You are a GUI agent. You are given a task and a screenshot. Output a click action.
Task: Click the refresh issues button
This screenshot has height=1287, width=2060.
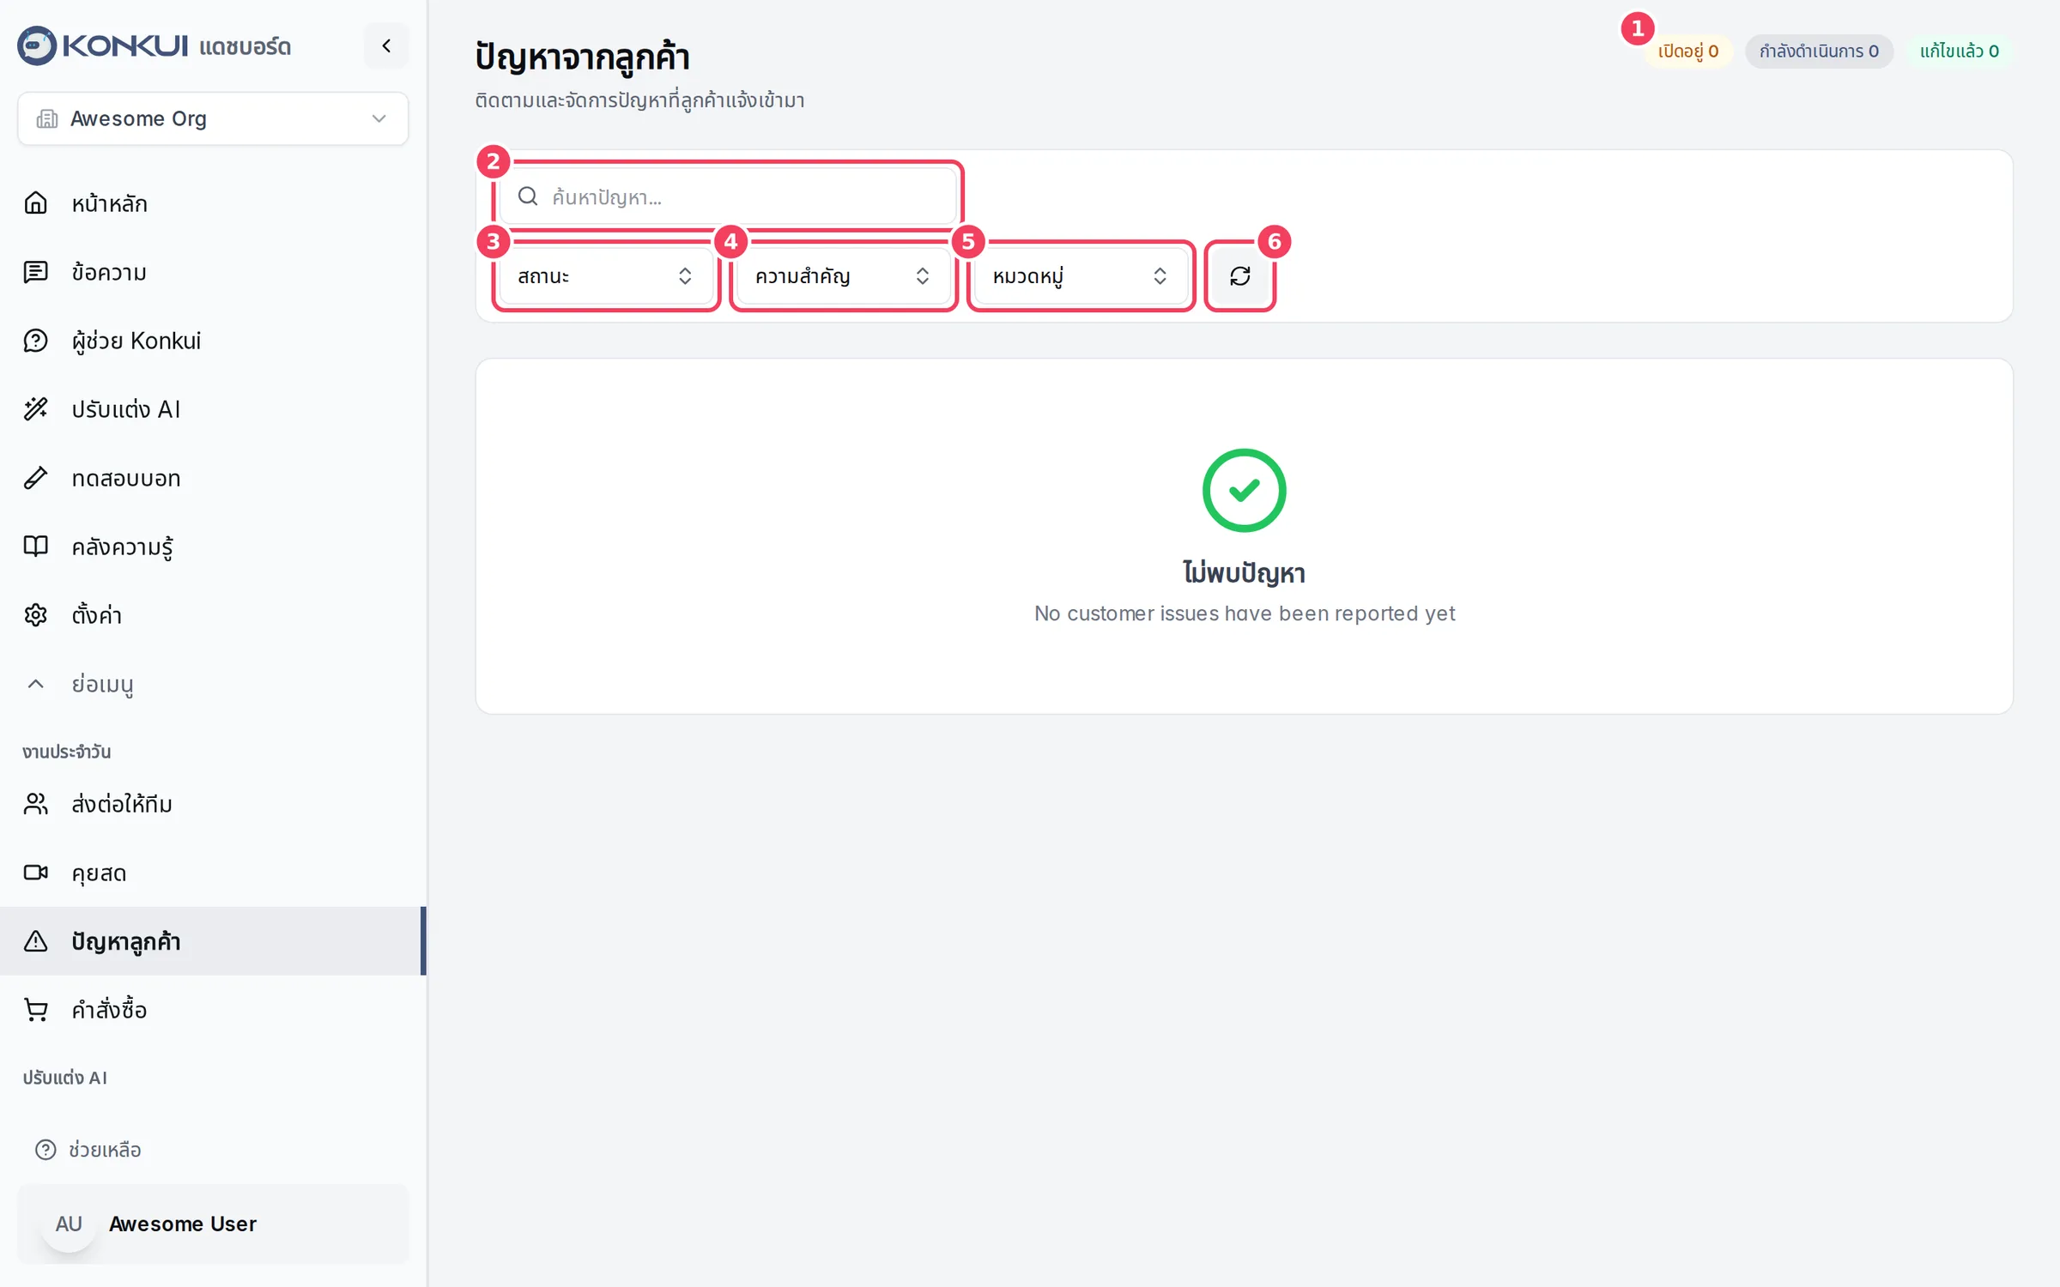tap(1240, 276)
